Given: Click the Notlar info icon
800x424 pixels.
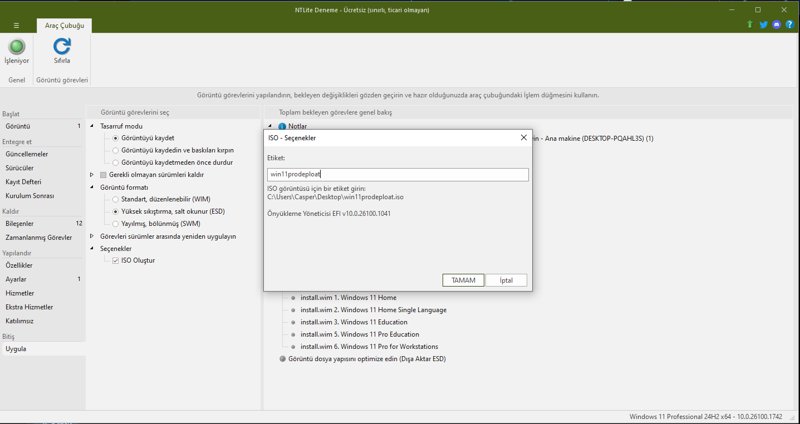Looking at the screenshot, I should [x=282, y=126].
